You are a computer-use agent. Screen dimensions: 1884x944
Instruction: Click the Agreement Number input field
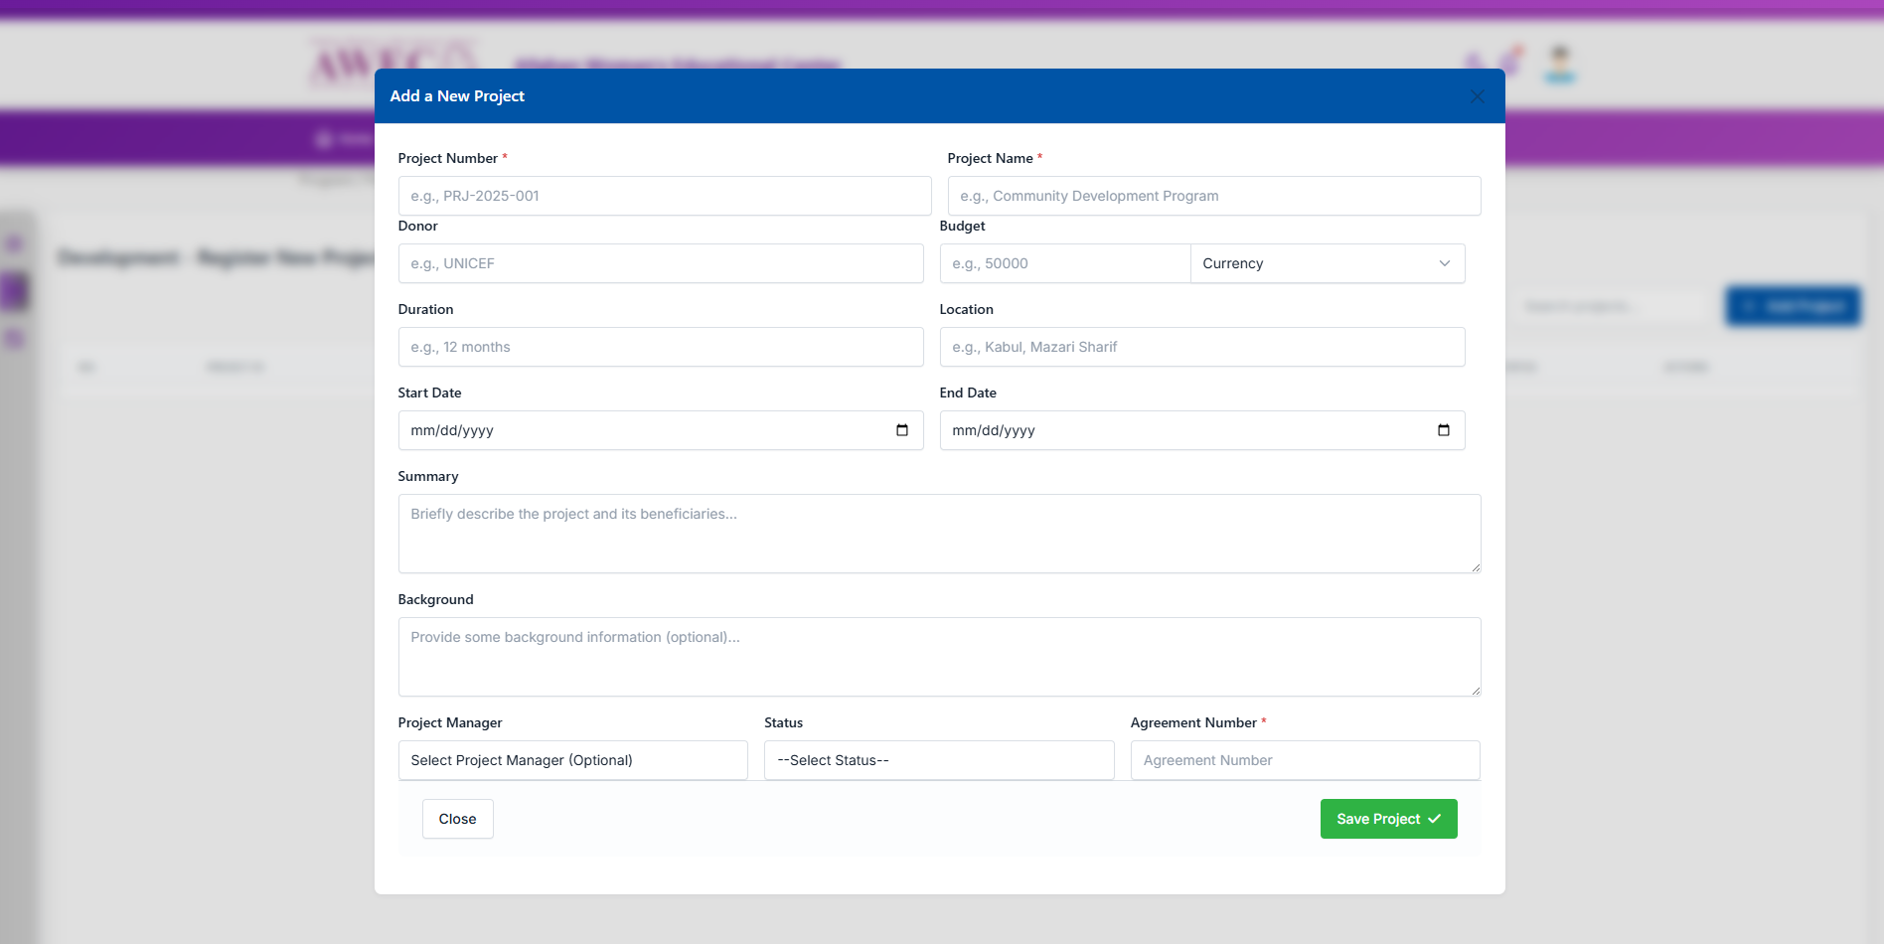1305,760
